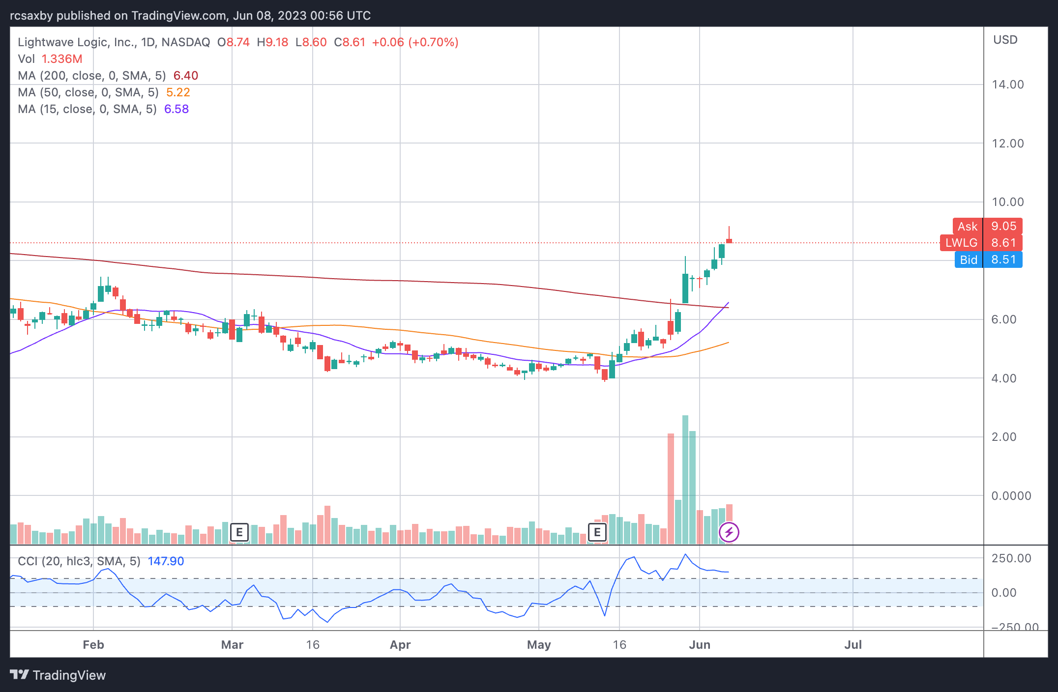
Task: Click the 12.00 price axis label
Action: point(1008,144)
